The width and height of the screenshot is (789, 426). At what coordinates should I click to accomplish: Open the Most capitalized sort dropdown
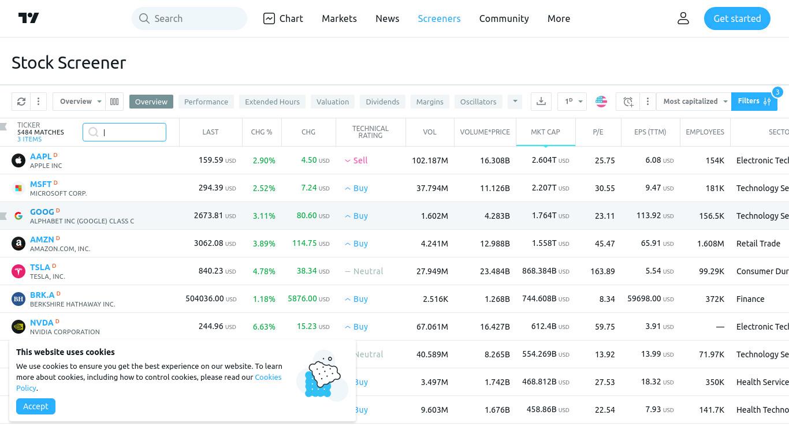(x=694, y=102)
